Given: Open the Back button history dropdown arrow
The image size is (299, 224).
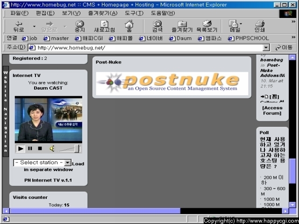Looking at the screenshot, I should point(34,26).
